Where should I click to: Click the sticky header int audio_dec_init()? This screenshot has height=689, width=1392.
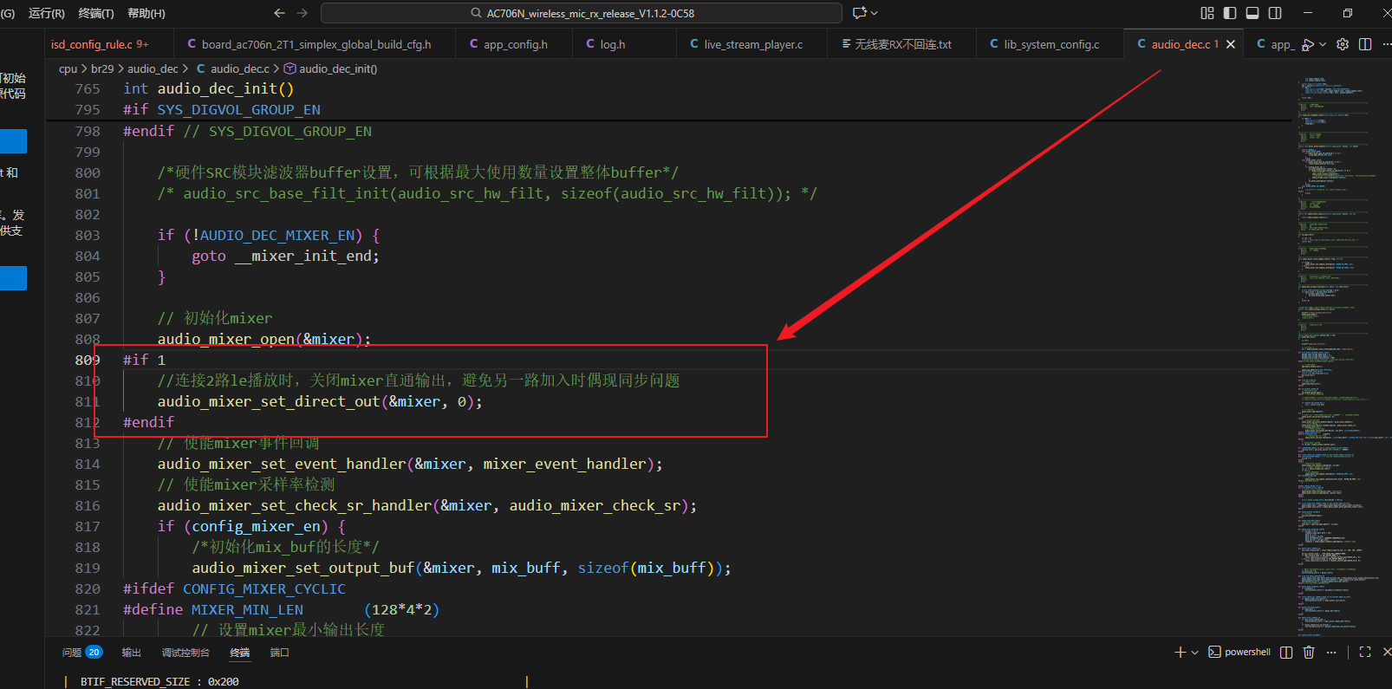click(x=209, y=88)
